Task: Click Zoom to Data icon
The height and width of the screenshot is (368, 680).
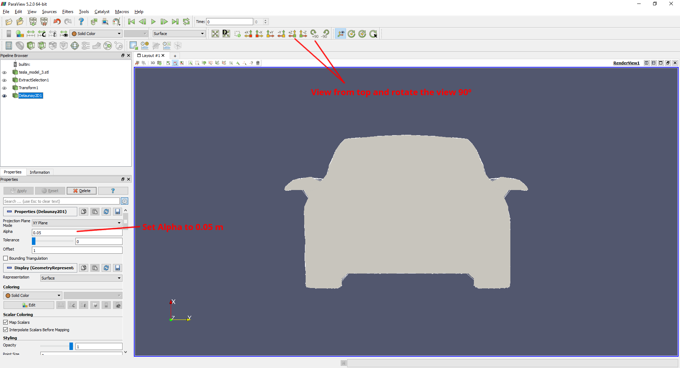Action: (226, 34)
